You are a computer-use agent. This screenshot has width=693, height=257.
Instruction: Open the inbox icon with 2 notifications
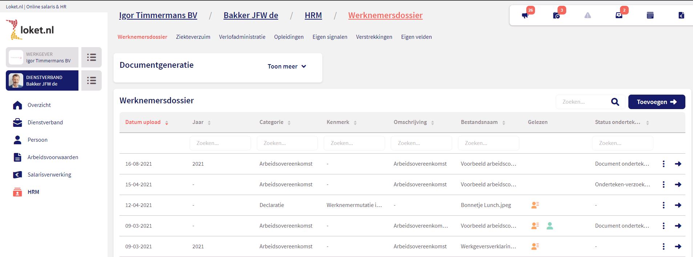[619, 15]
